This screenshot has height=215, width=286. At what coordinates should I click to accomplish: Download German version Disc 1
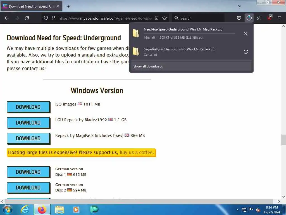(x=28, y=172)
